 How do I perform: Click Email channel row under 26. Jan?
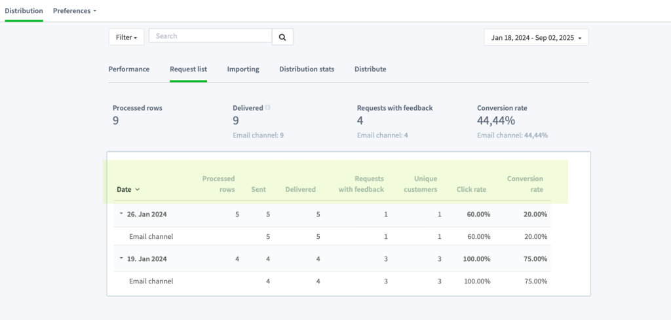[x=332, y=236]
